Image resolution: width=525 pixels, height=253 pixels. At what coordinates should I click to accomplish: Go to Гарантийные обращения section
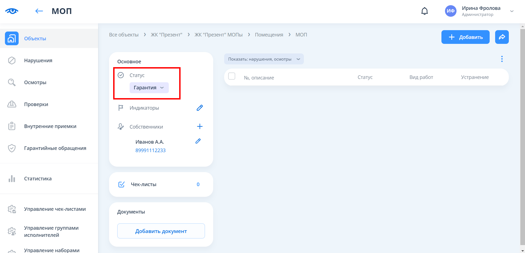click(55, 148)
